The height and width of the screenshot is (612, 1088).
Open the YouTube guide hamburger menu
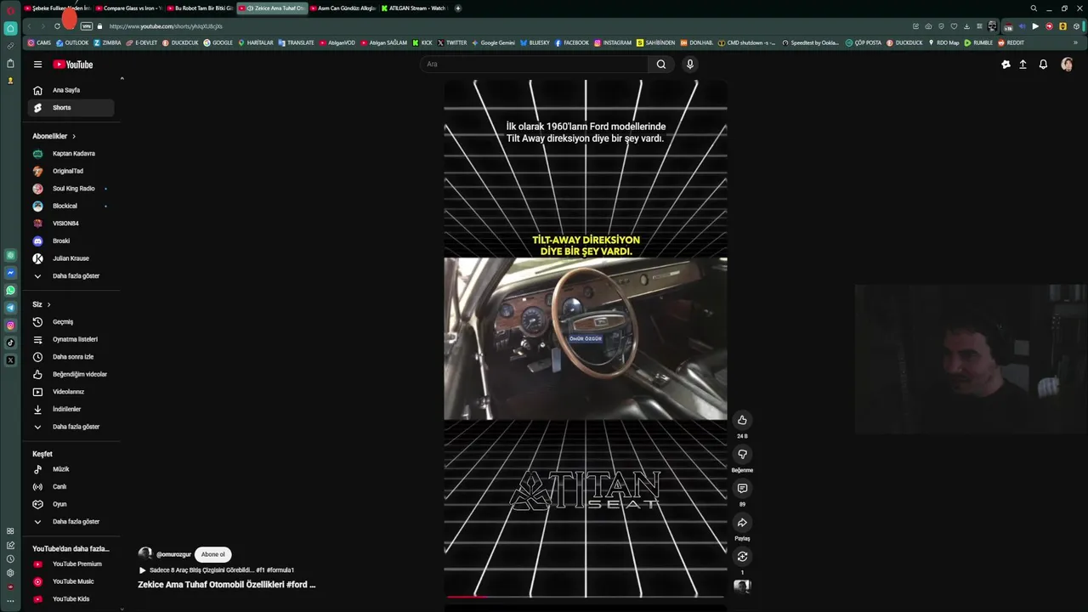click(x=37, y=65)
